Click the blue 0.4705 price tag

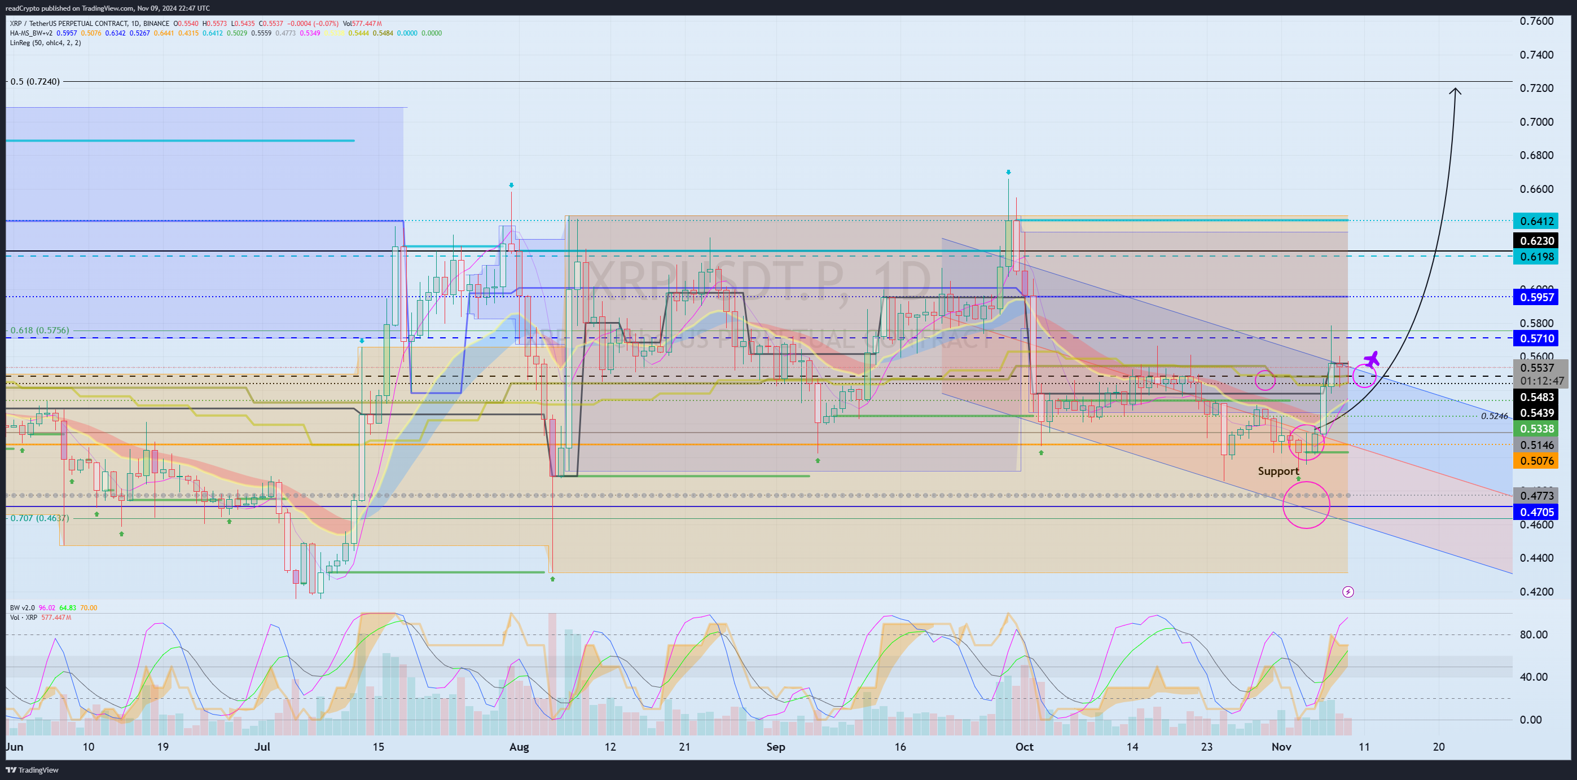[x=1536, y=512]
